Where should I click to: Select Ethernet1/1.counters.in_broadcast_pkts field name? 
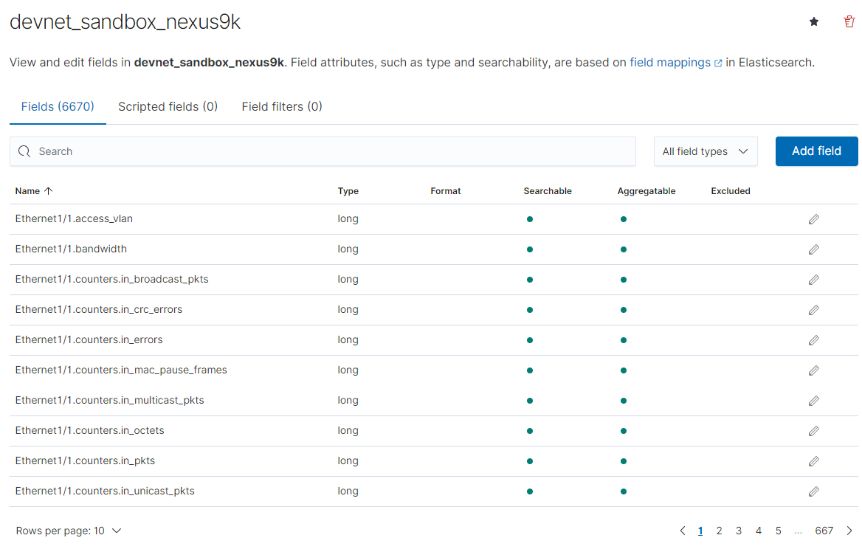(111, 279)
